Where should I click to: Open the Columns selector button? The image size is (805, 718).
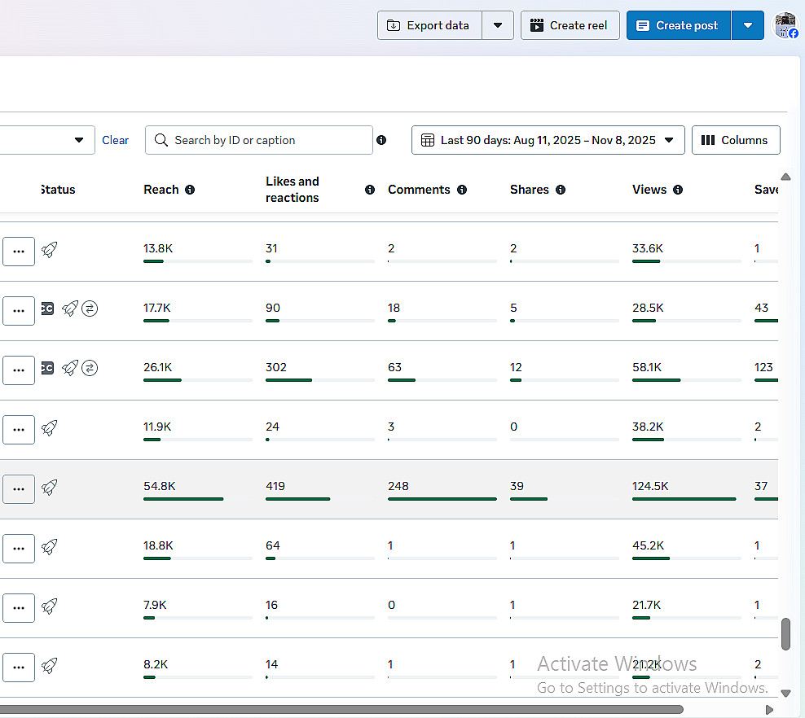click(x=735, y=140)
